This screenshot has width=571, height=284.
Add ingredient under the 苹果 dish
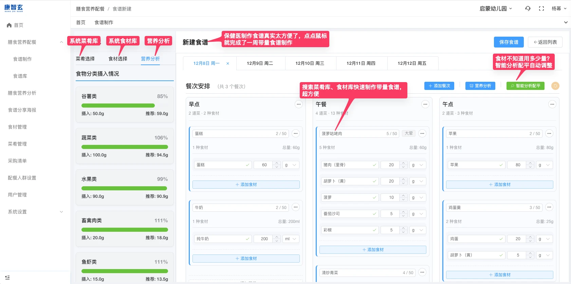pos(499,185)
